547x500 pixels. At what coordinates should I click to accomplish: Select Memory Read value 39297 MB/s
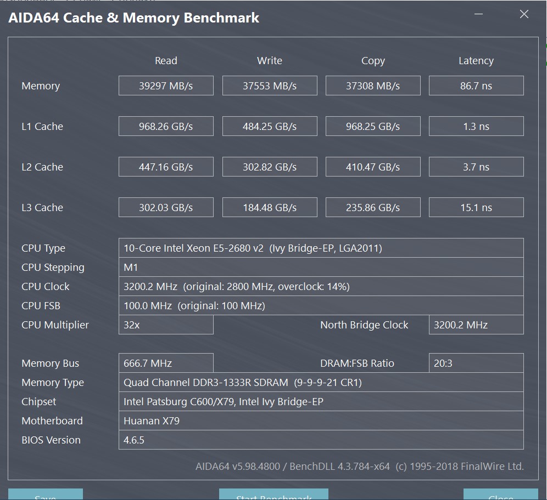(x=166, y=86)
